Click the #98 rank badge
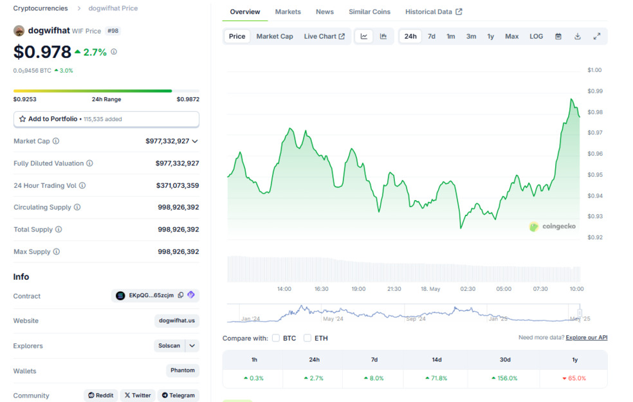The image size is (633, 402). point(113,31)
